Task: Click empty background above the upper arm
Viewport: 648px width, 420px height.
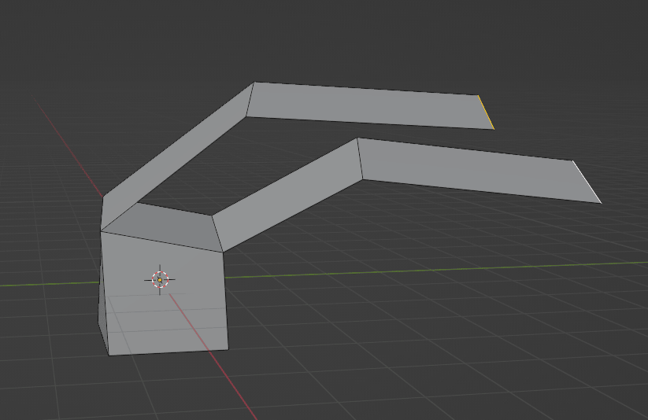Action: click(354, 39)
